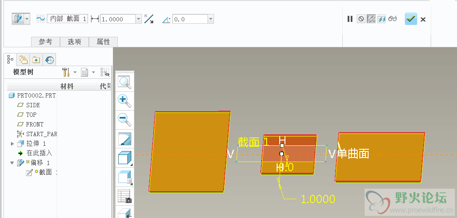Click the right orange plate surface

[380, 158]
